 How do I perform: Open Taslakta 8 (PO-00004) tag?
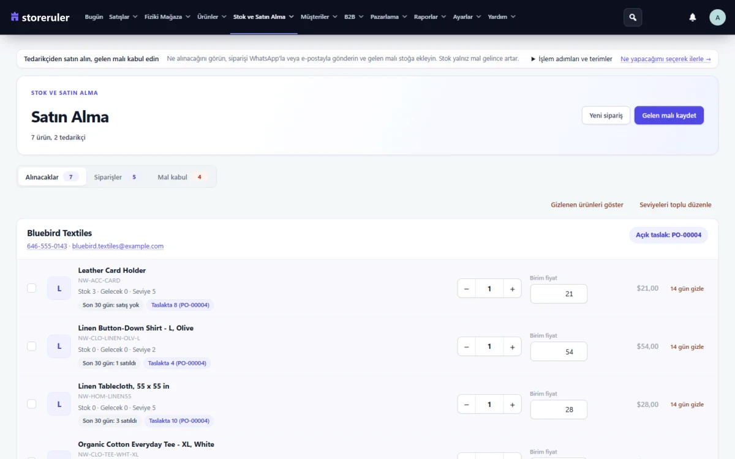(x=180, y=305)
